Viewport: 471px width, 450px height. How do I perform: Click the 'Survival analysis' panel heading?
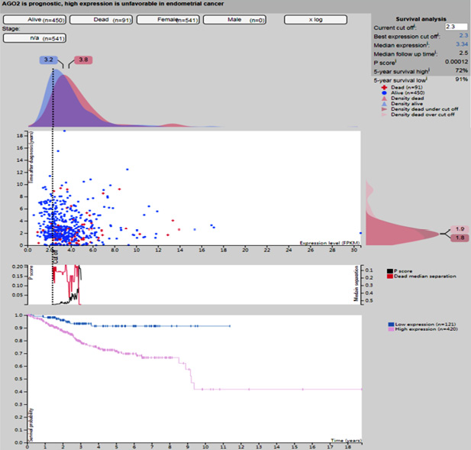pyautogui.click(x=421, y=19)
